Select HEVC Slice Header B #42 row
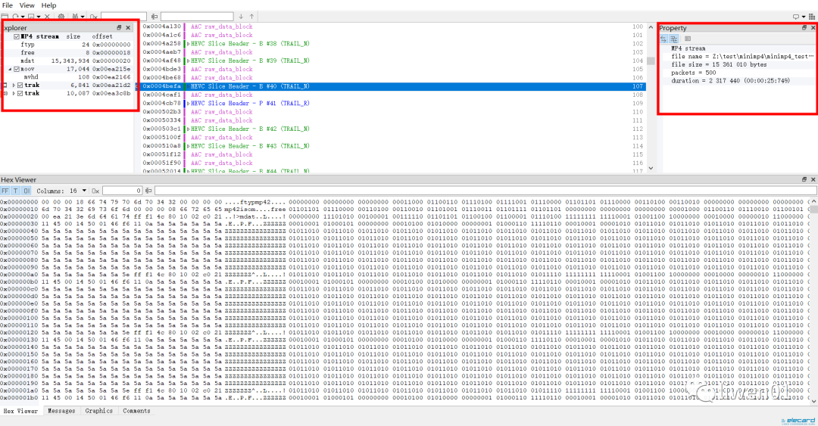 (250, 129)
